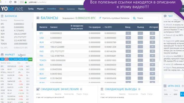Select the RUR market tab
Viewport: 184px width, 103px height.
(x=30, y=59)
